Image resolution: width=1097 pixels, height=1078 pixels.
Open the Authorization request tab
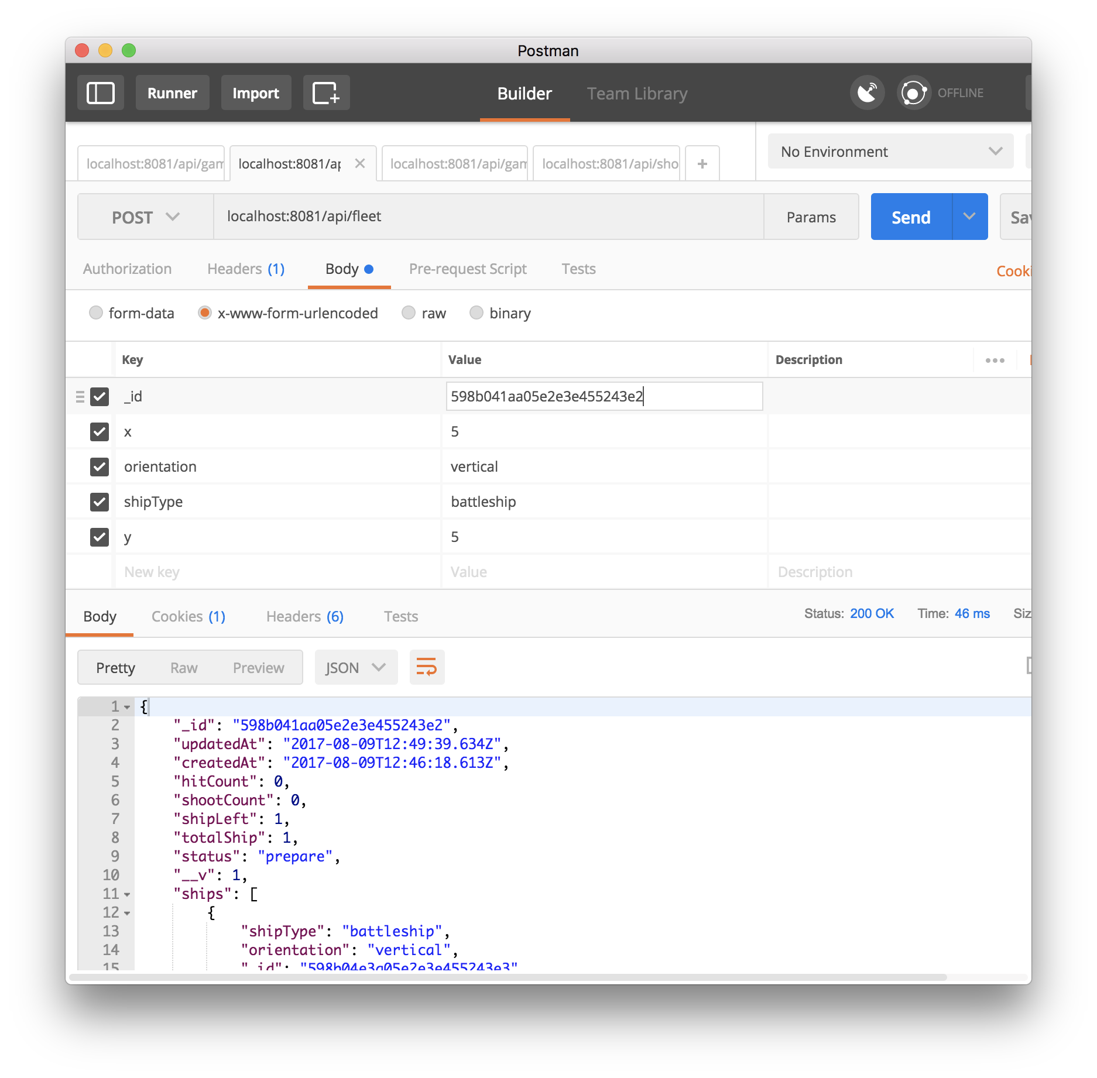pos(127,269)
